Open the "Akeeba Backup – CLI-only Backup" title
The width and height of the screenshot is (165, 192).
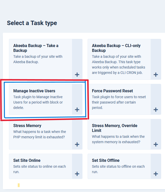(x=116, y=48)
